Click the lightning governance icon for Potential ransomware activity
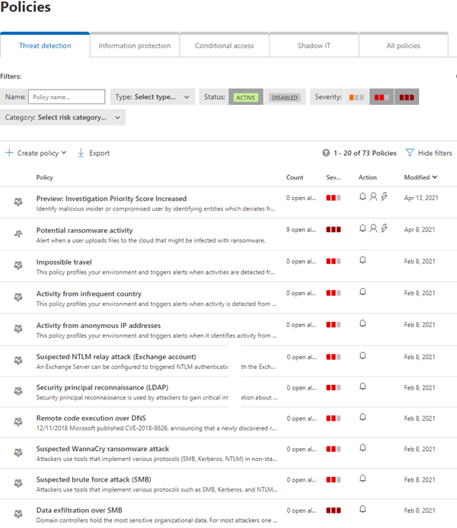457x528 pixels. (384, 228)
